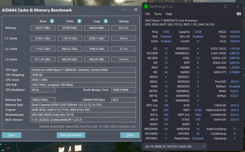
Task: Open the memory module dropdown in ZenTimings
Action: (x=175, y=146)
